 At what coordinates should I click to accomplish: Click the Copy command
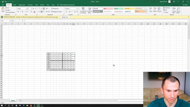[x=8, y=10]
